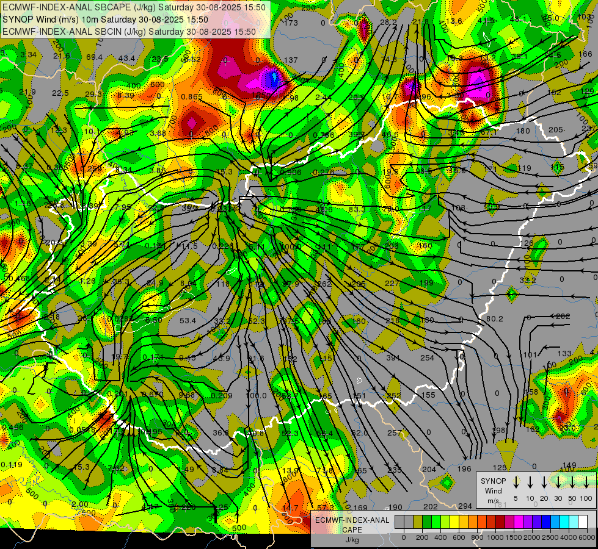Click the 4000 tick label in CAPE legend

click(569, 537)
